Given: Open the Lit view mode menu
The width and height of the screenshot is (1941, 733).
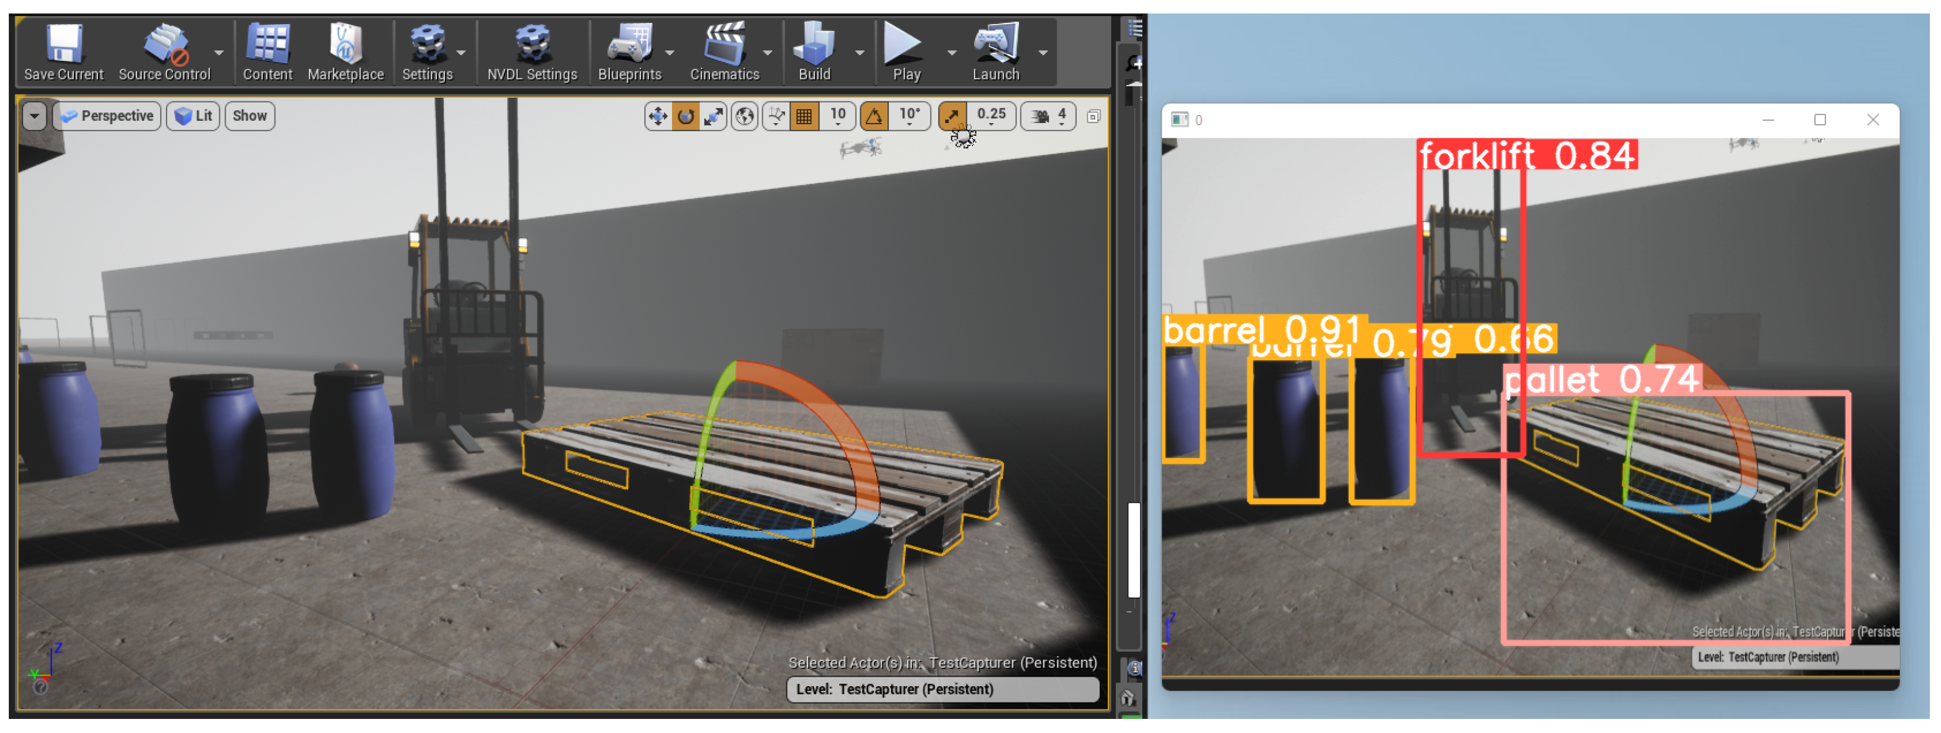Looking at the screenshot, I should pos(193,117).
